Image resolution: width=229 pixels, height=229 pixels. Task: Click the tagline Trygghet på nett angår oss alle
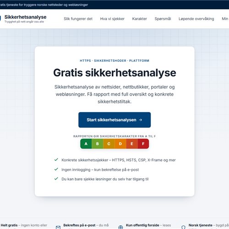click(24, 22)
